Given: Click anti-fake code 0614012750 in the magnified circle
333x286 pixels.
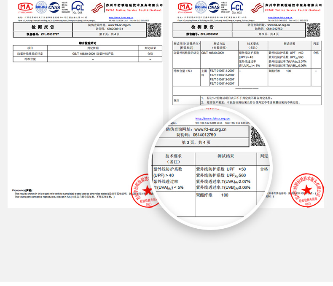Looking at the screenshot, I should pos(204,135).
